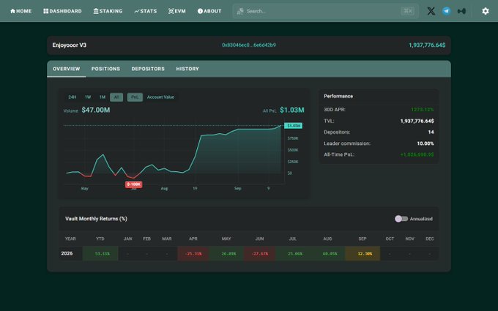Click the search bar icon
This screenshot has height=311, width=498.
[x=240, y=11]
